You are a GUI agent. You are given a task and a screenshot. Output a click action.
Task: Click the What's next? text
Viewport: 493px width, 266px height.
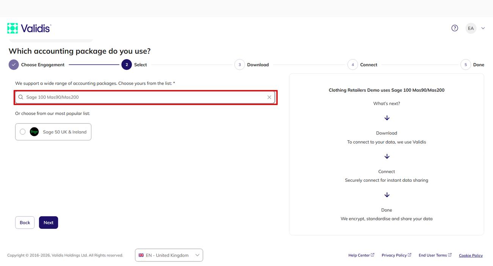coord(386,104)
